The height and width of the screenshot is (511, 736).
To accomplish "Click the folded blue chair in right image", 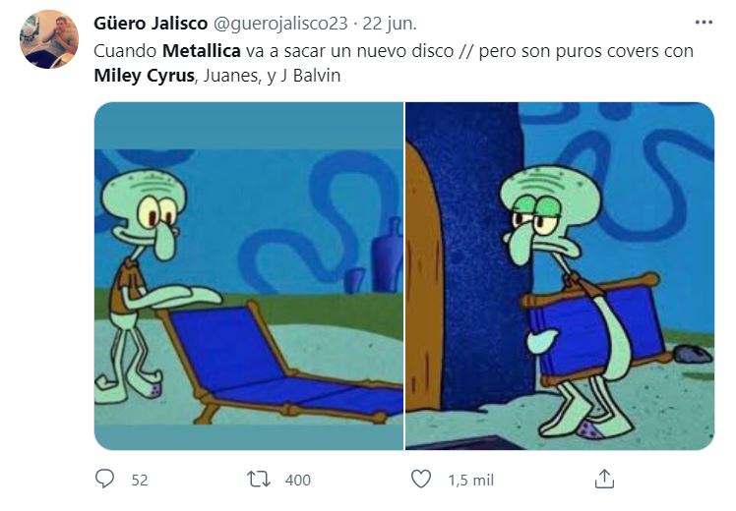I will point(596,328).
